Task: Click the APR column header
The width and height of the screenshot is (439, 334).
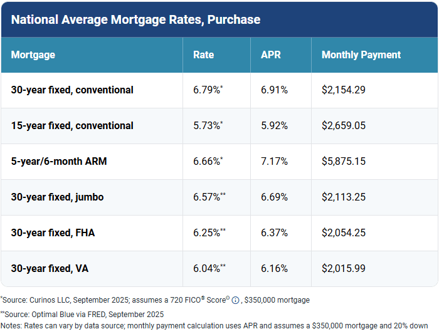Action: pos(271,55)
